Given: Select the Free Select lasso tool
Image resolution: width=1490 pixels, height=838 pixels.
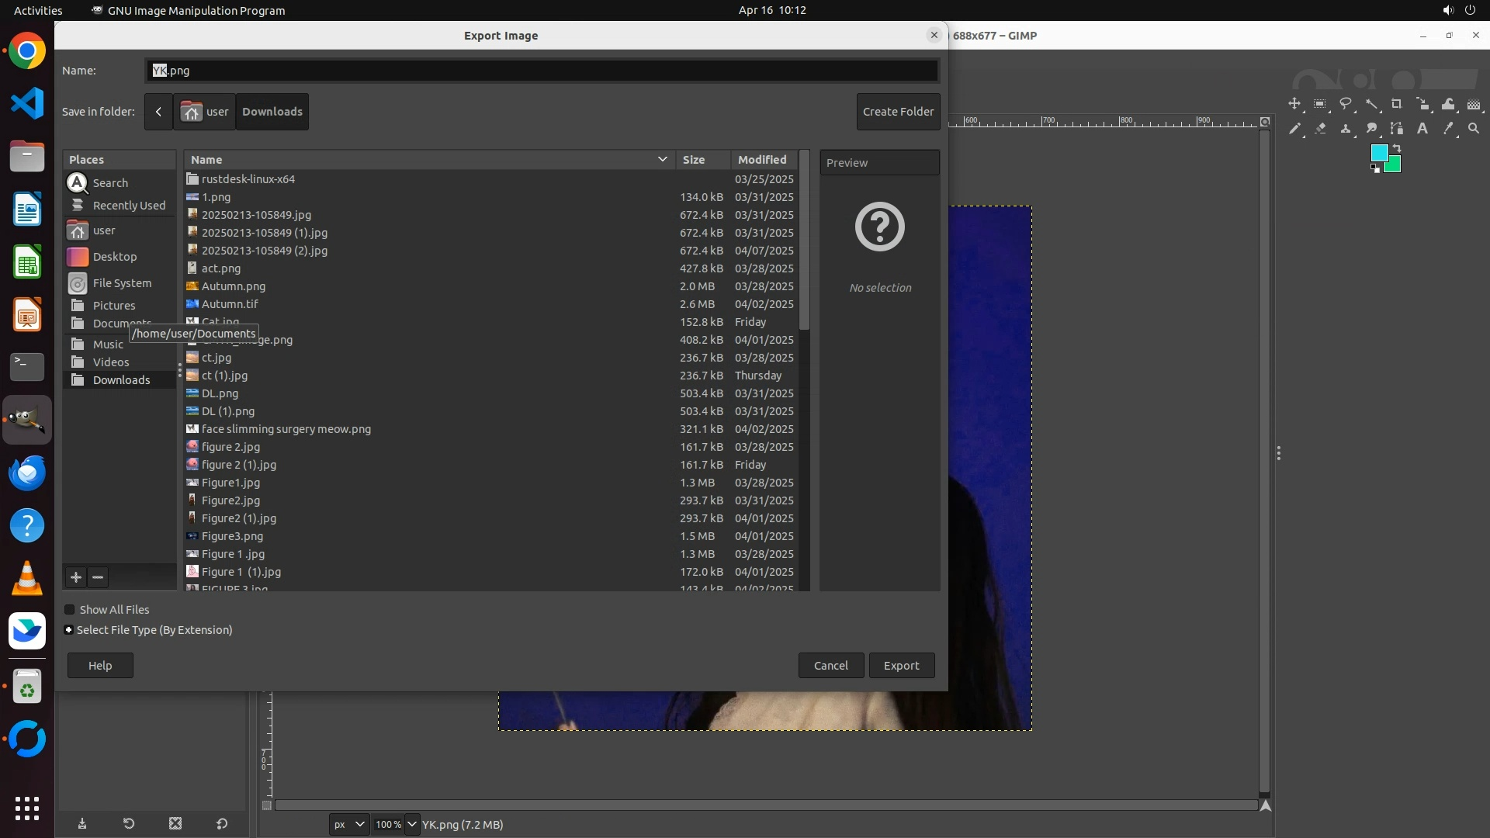Looking at the screenshot, I should 1346,104.
